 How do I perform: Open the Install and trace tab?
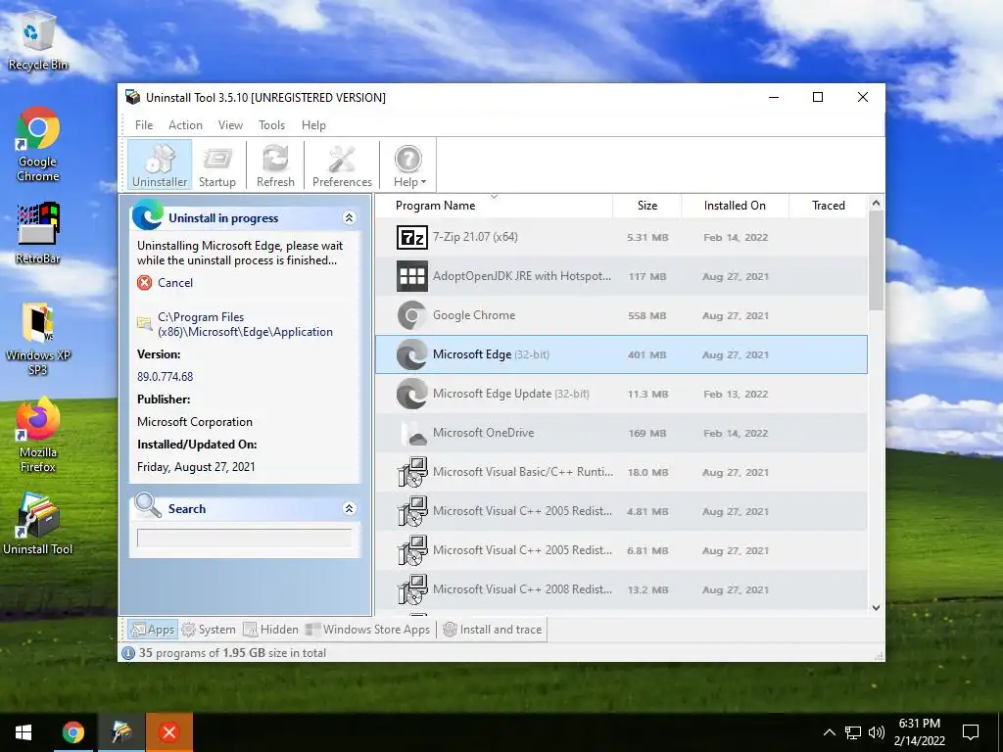(x=493, y=630)
